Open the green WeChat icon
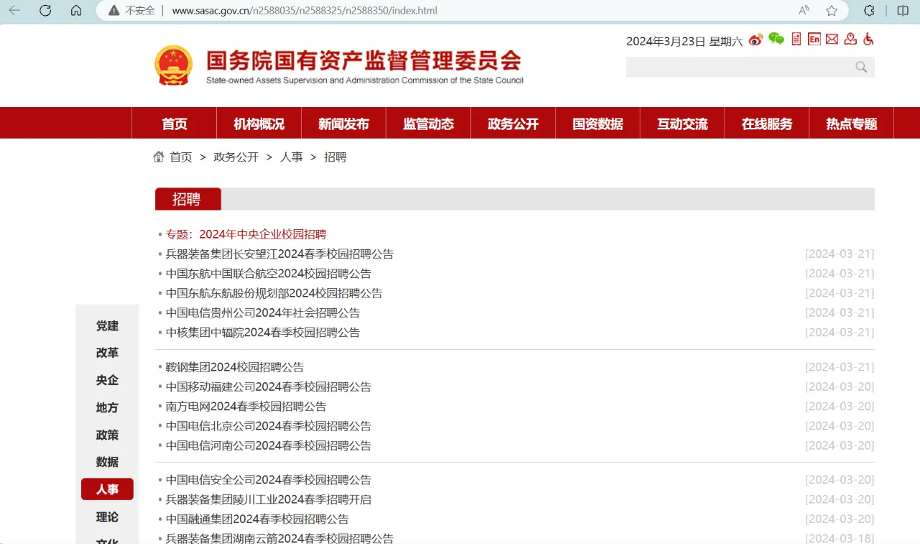920x544 pixels. point(776,40)
